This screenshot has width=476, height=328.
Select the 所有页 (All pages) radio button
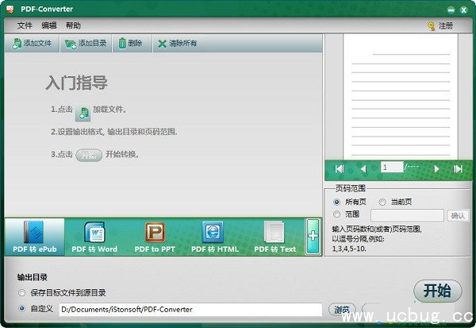pyautogui.click(x=336, y=202)
